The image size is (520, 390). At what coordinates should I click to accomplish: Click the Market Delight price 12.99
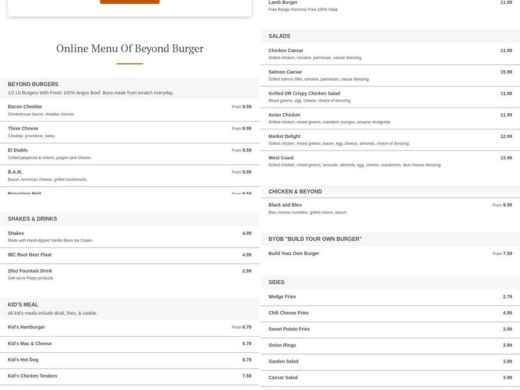506,136
